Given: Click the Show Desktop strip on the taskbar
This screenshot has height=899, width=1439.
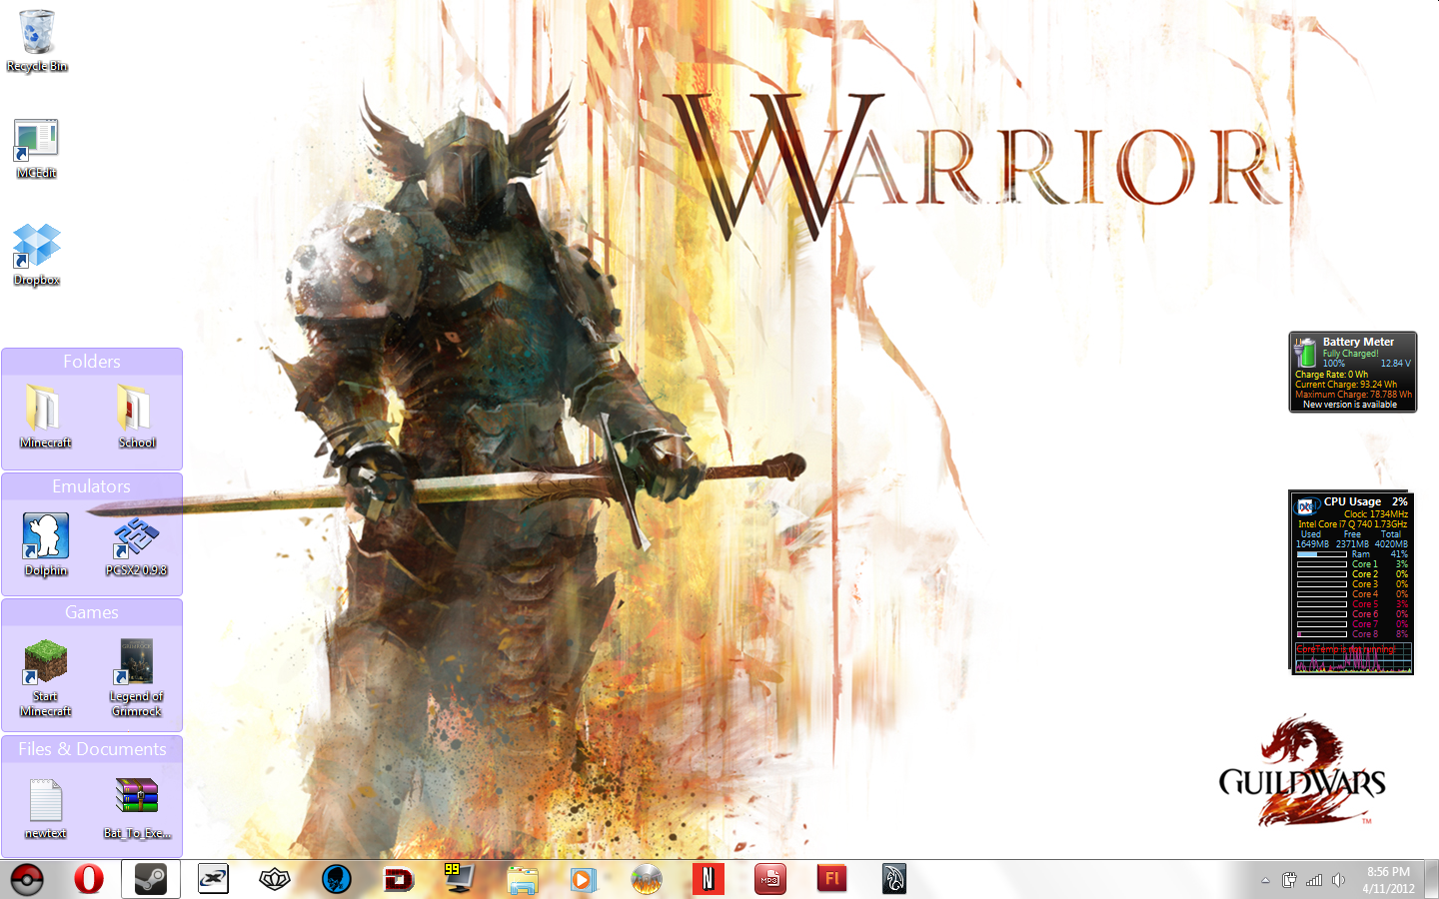Looking at the screenshot, I should coord(1432,879).
